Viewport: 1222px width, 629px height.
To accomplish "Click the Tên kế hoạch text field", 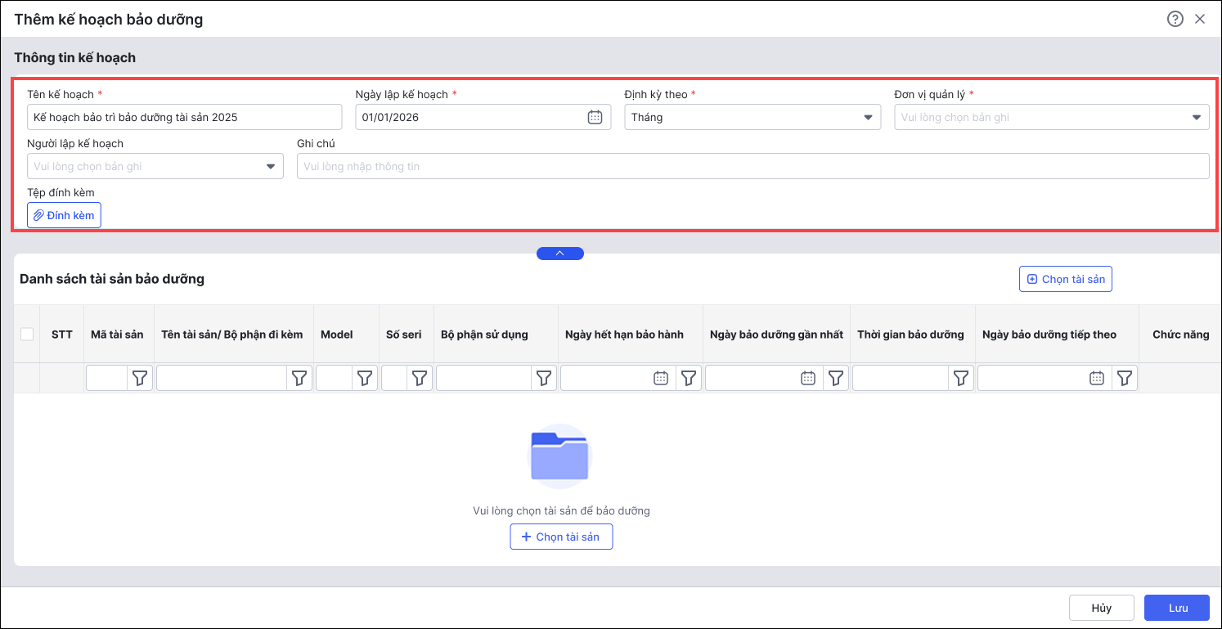I will pyautogui.click(x=184, y=117).
